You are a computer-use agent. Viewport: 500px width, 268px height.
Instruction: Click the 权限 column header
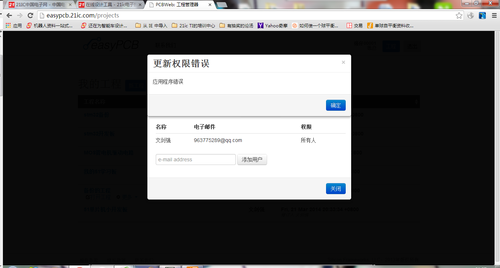(306, 127)
